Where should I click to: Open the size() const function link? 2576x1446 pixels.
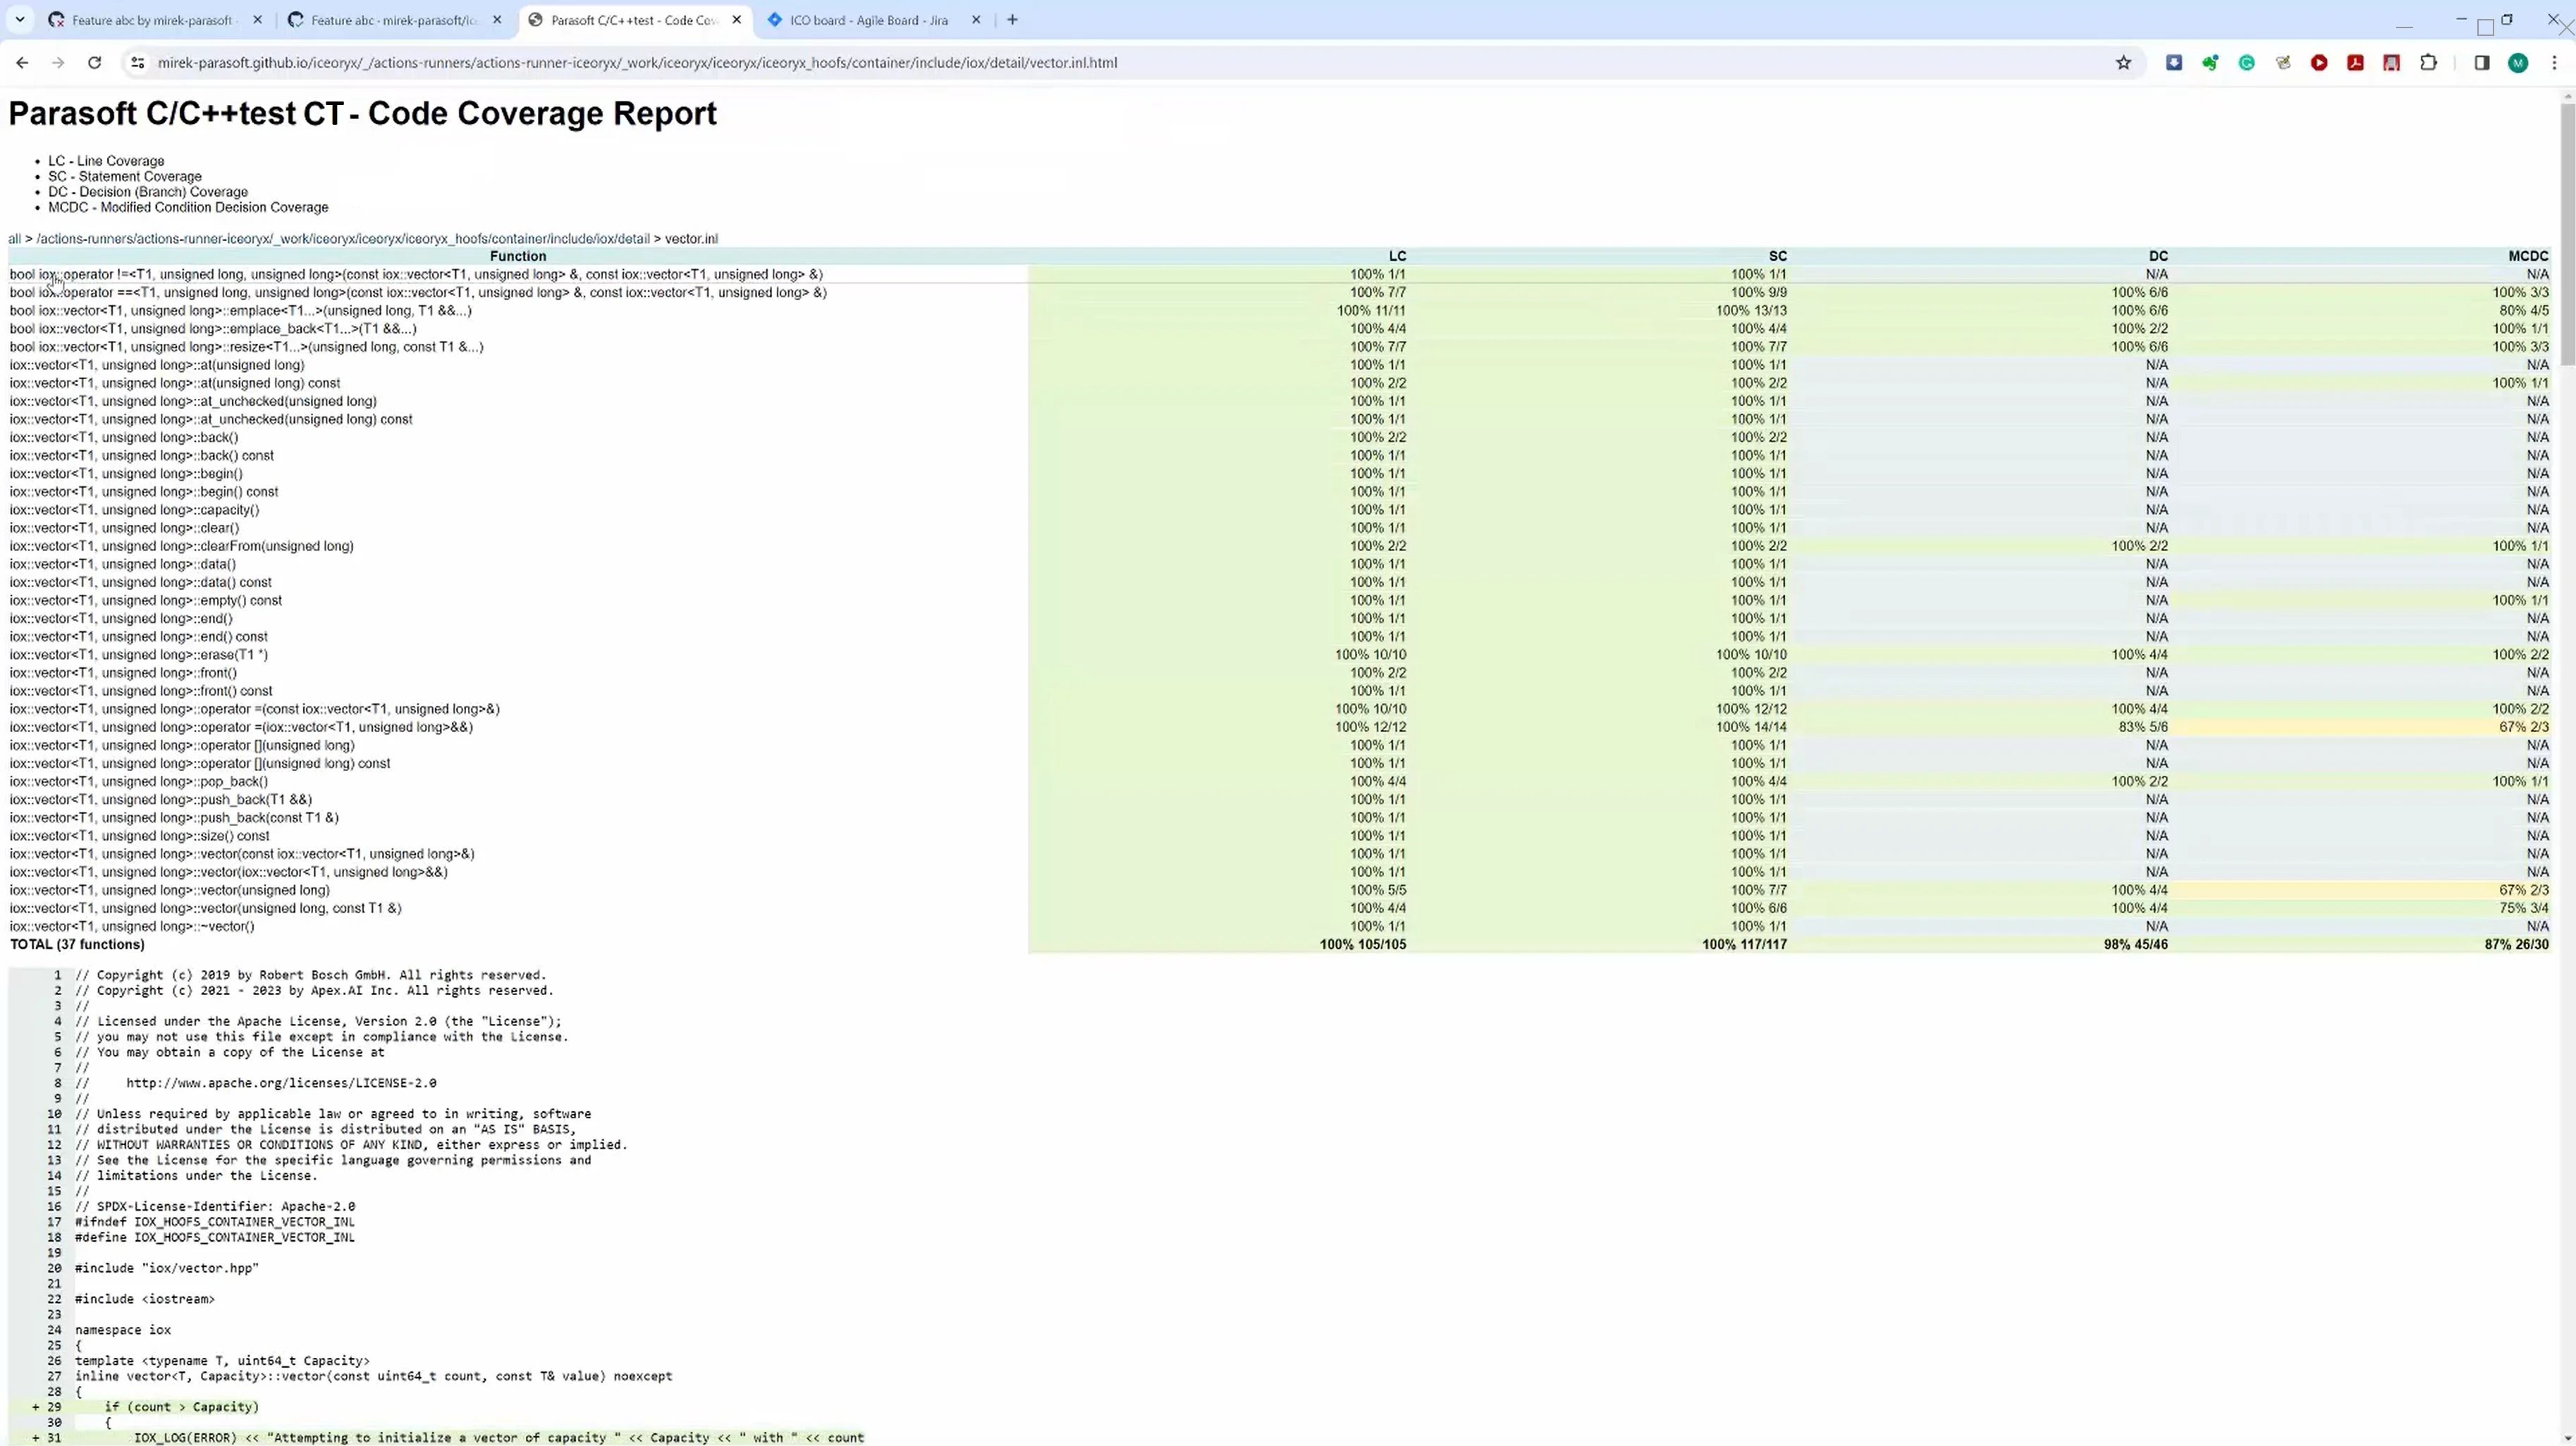coord(139,836)
